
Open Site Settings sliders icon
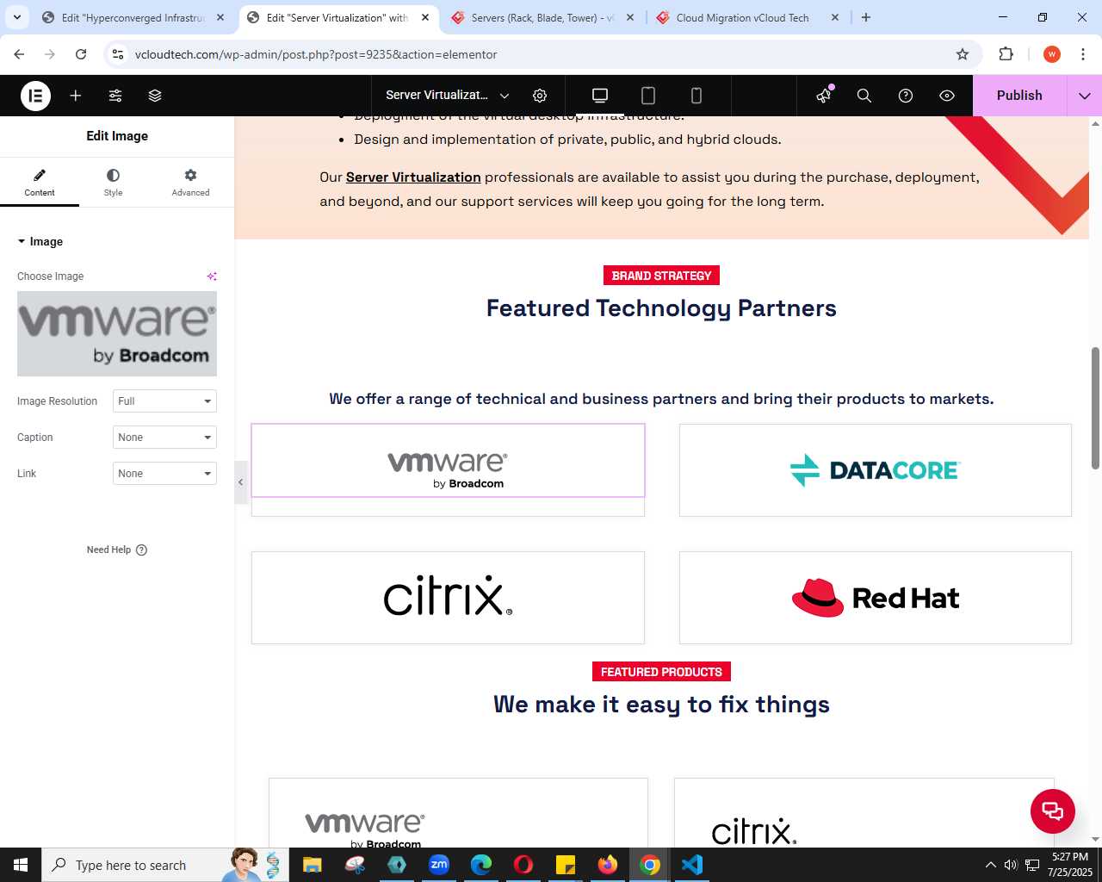pyautogui.click(x=115, y=96)
